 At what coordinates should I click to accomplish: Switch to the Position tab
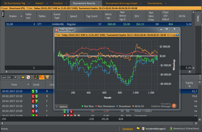click(x=58, y=3)
